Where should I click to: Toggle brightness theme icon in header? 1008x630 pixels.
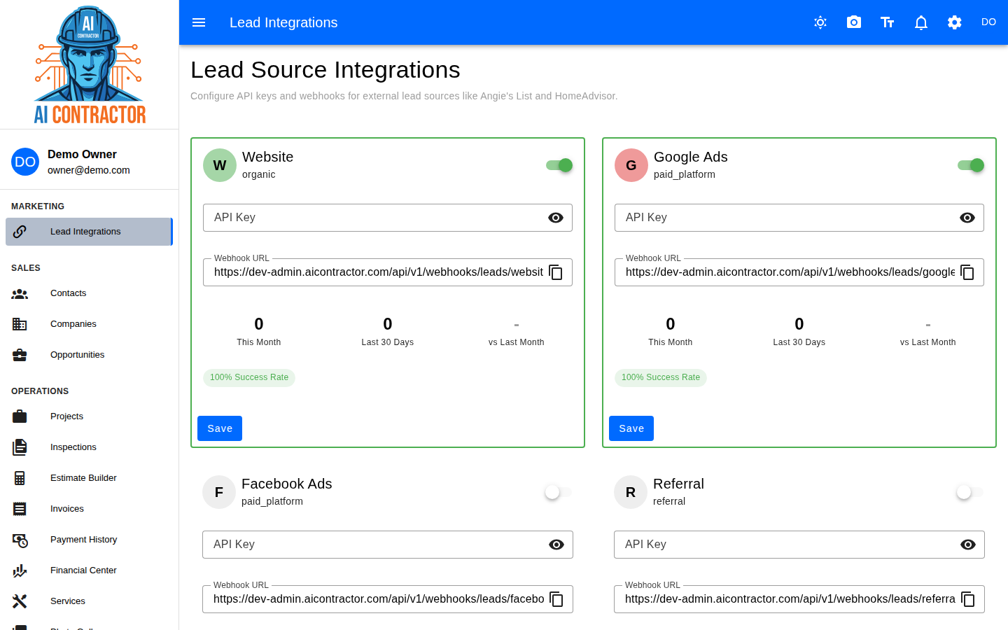pyautogui.click(x=820, y=22)
